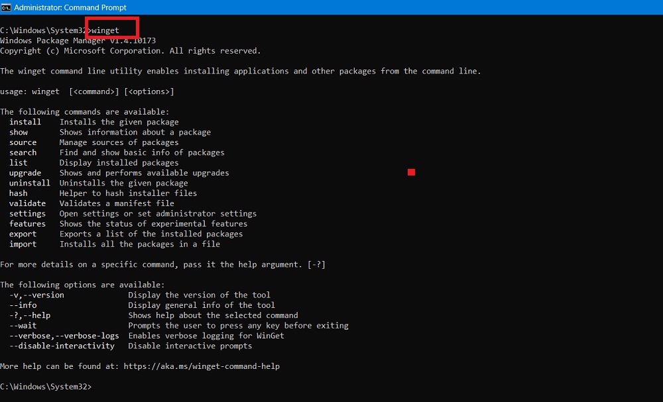
Task: Click the install command entry
Action: [25, 122]
